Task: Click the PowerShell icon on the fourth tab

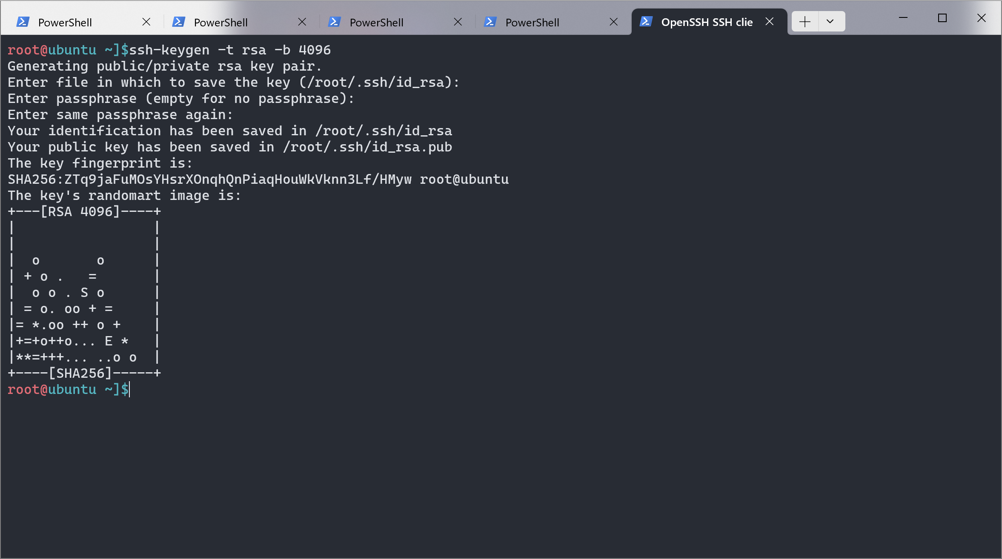Action: tap(490, 22)
